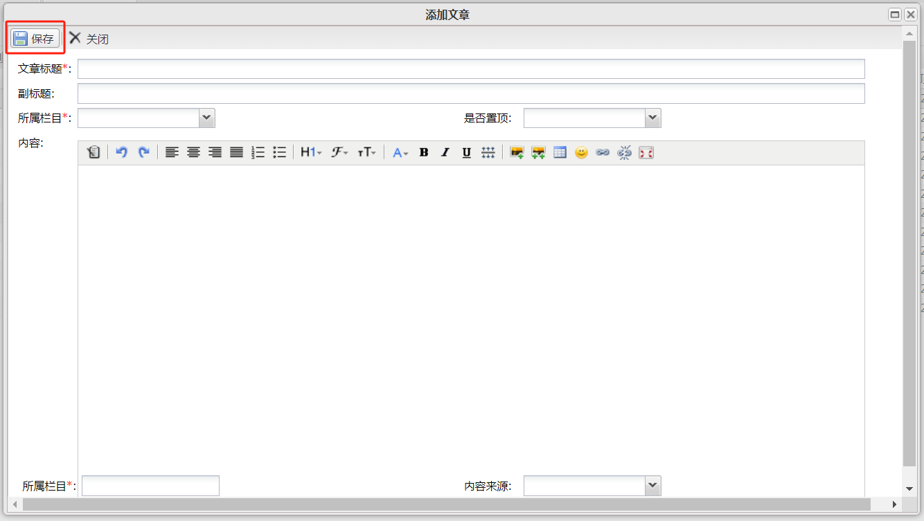Click the Redo icon in editor toolbar
The image size is (924, 521).
click(143, 153)
